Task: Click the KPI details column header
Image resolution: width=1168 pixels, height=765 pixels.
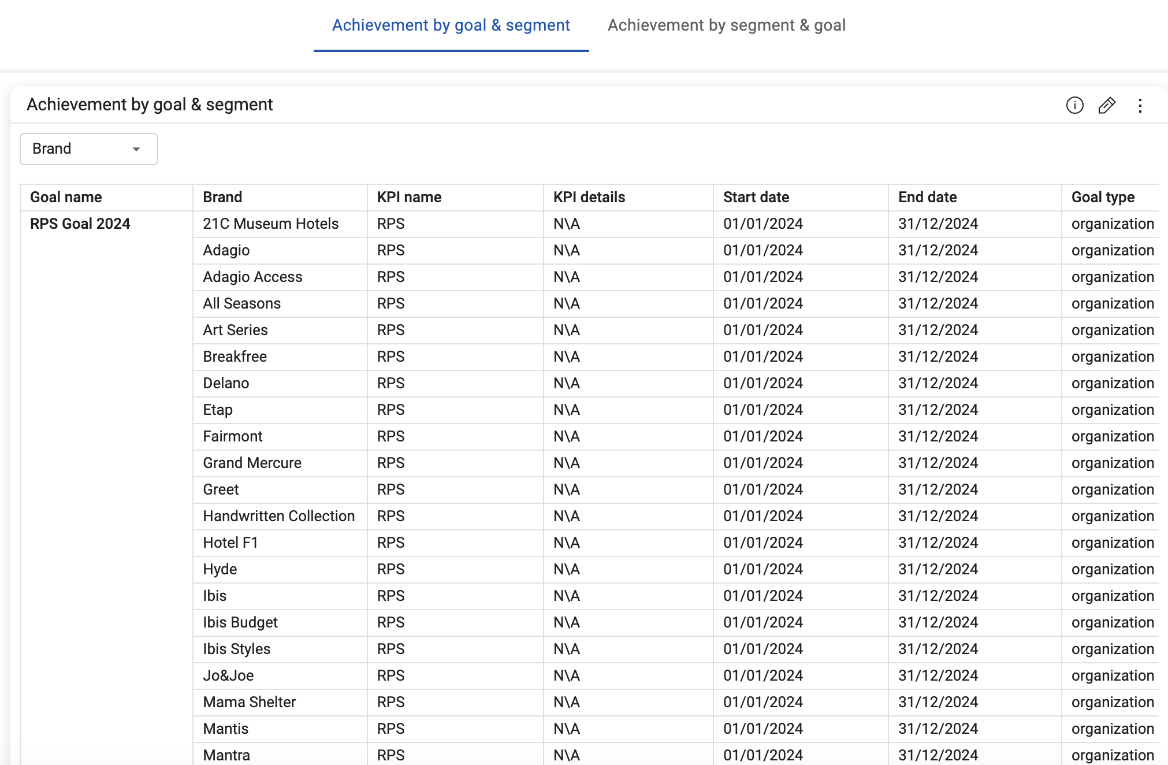Action: (589, 197)
